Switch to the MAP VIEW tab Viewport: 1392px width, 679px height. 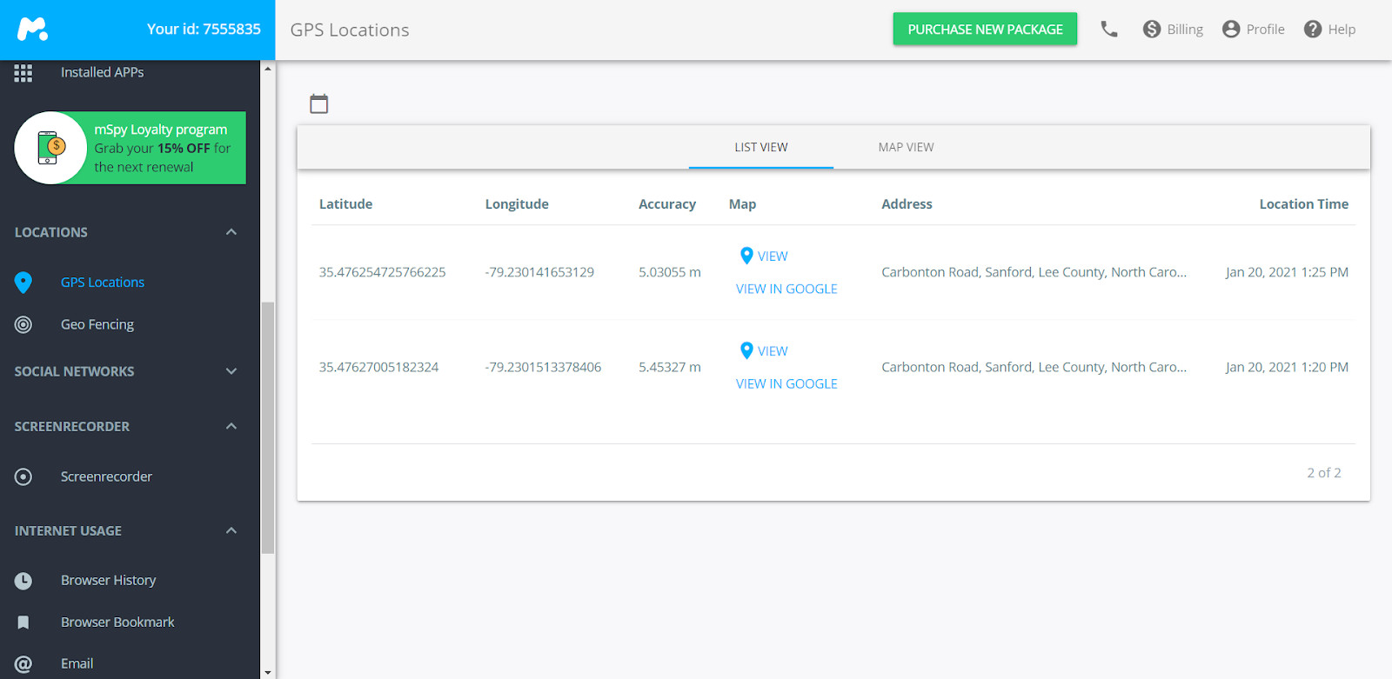pyautogui.click(x=906, y=148)
